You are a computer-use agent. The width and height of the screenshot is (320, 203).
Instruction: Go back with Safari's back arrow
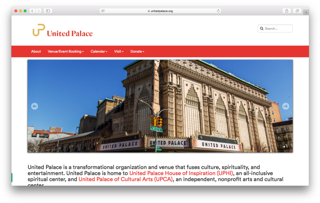click(x=32, y=11)
